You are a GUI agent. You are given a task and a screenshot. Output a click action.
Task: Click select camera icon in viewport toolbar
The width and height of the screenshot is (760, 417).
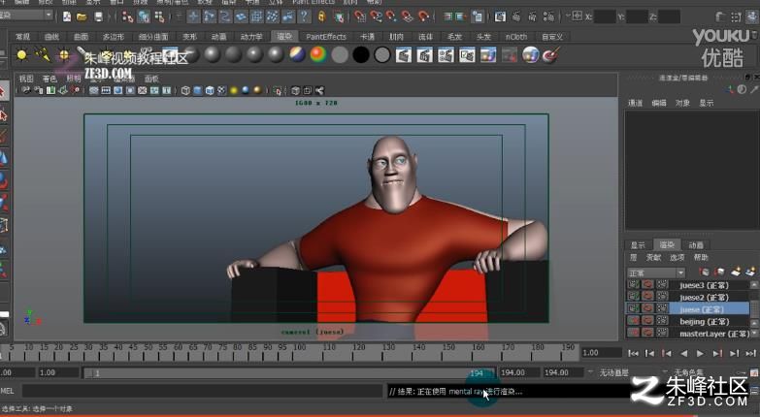pyautogui.click(x=25, y=90)
